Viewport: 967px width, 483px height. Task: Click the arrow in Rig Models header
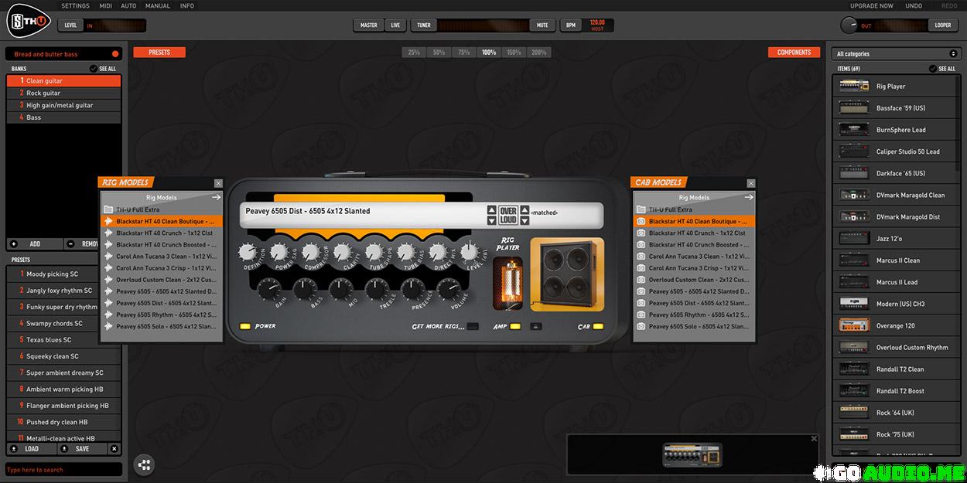216,197
